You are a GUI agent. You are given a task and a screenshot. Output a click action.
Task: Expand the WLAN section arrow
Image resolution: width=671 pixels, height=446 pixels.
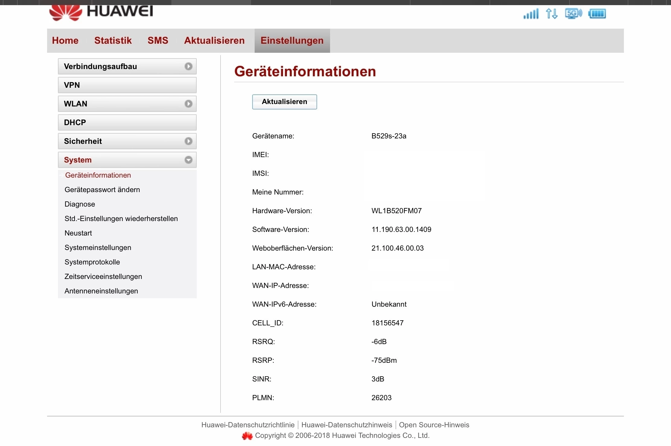click(189, 104)
